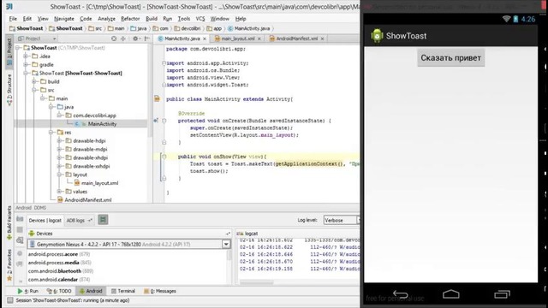
Task: Click the scroll from source target icon
Action: [114, 38]
